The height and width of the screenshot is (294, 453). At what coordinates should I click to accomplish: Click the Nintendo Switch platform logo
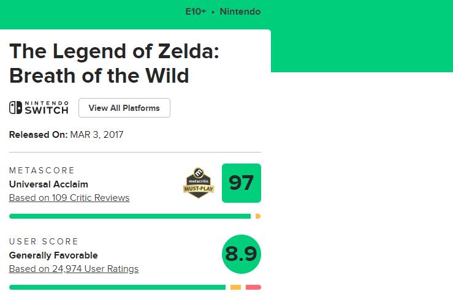pos(39,108)
